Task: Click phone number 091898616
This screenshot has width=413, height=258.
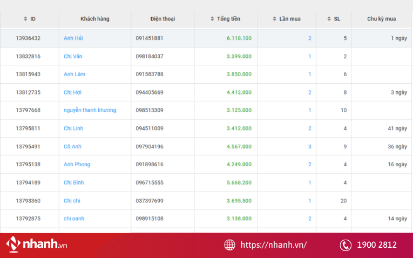Action: point(150,165)
